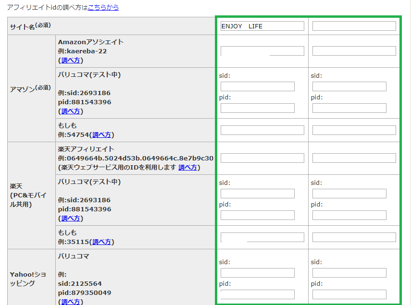411x305 pixels.
Task: Click the サイト名(必須) row label
Action: tap(30, 26)
